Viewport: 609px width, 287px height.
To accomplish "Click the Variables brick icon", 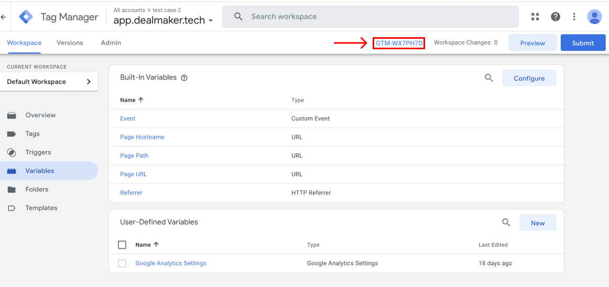I will click(x=12, y=171).
